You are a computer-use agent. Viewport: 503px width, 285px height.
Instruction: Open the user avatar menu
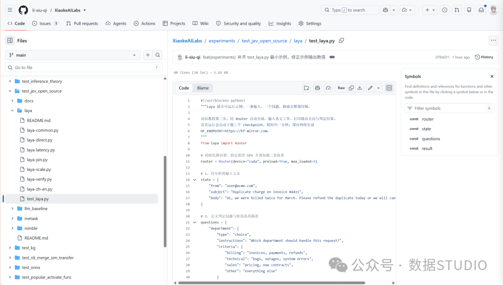tap(493, 10)
